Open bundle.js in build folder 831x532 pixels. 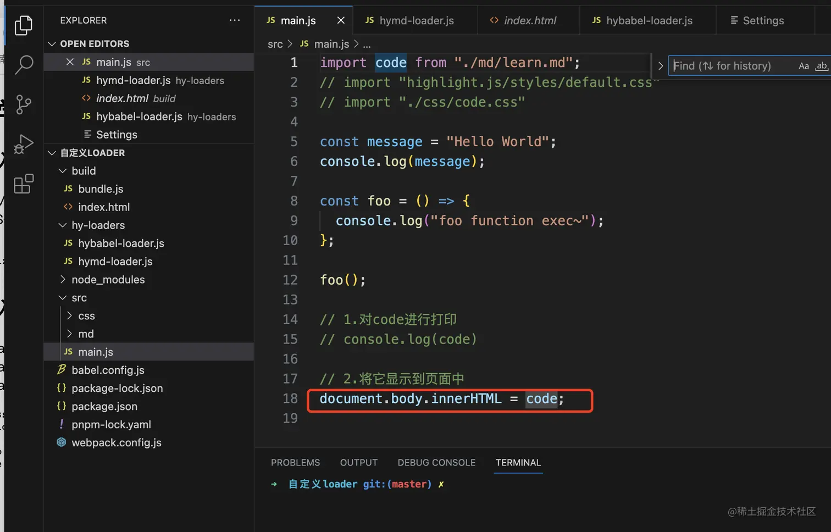click(x=149, y=189)
